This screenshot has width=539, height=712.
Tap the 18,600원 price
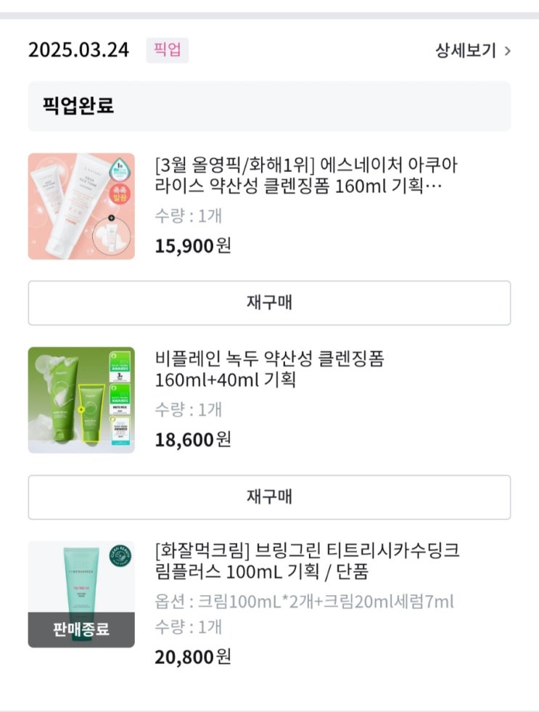[193, 439]
